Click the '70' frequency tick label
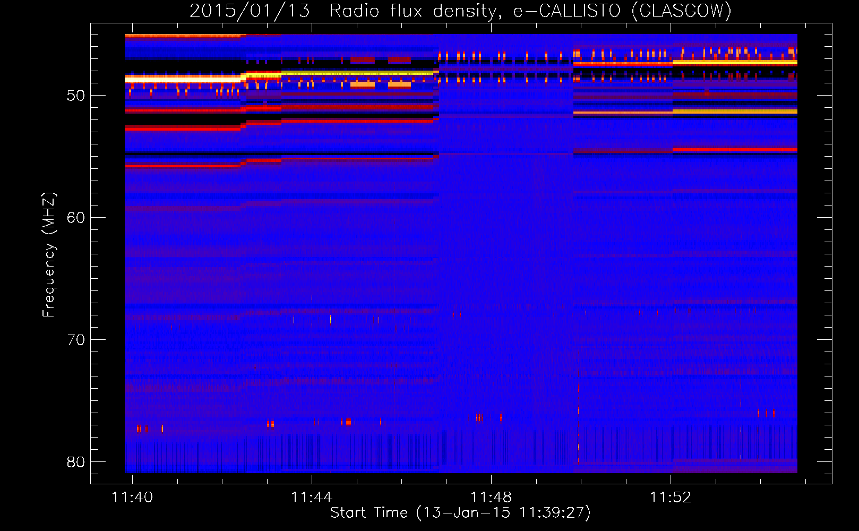 pos(76,340)
